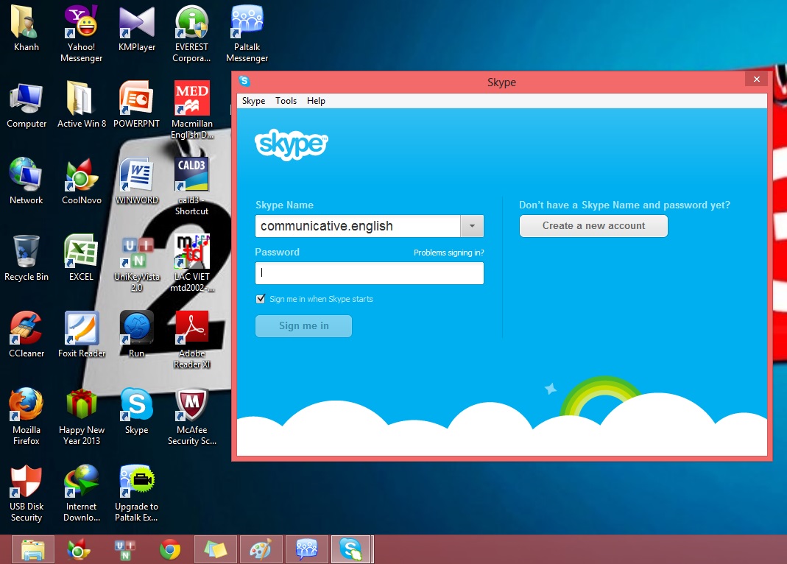Click Create a new account button
The width and height of the screenshot is (787, 564).
pos(594,226)
